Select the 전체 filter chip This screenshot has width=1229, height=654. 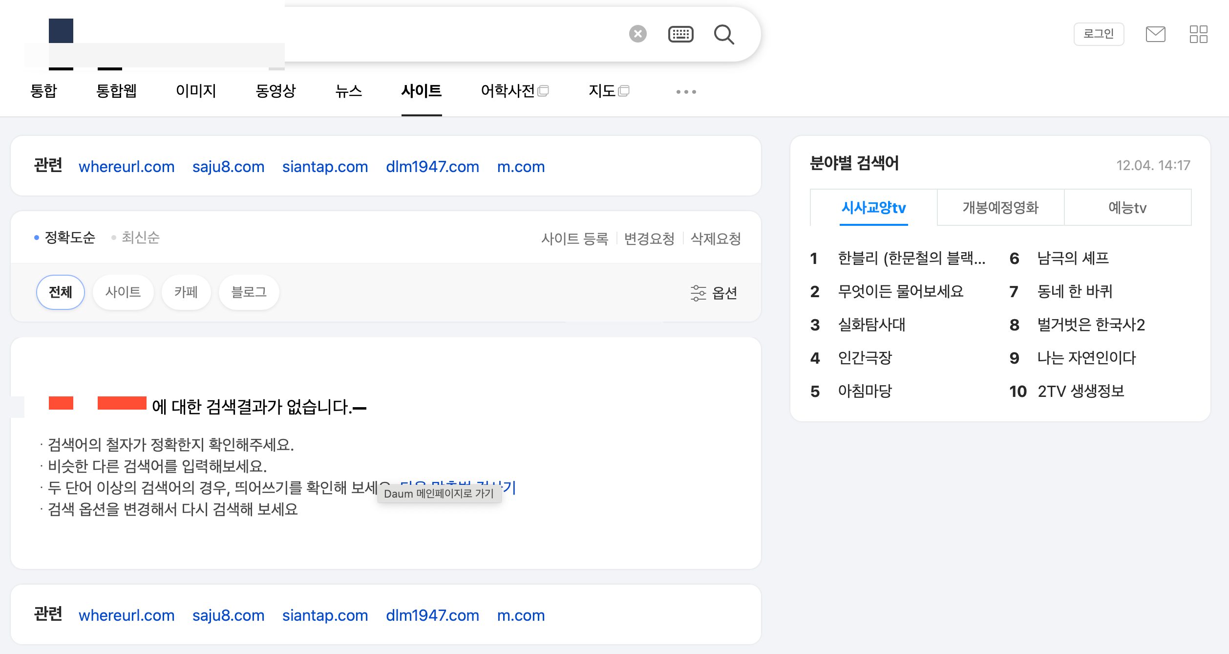[x=61, y=292]
